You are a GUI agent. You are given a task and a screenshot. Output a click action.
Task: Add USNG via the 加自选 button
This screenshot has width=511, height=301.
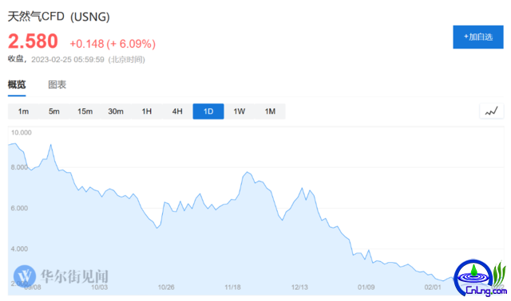point(478,37)
